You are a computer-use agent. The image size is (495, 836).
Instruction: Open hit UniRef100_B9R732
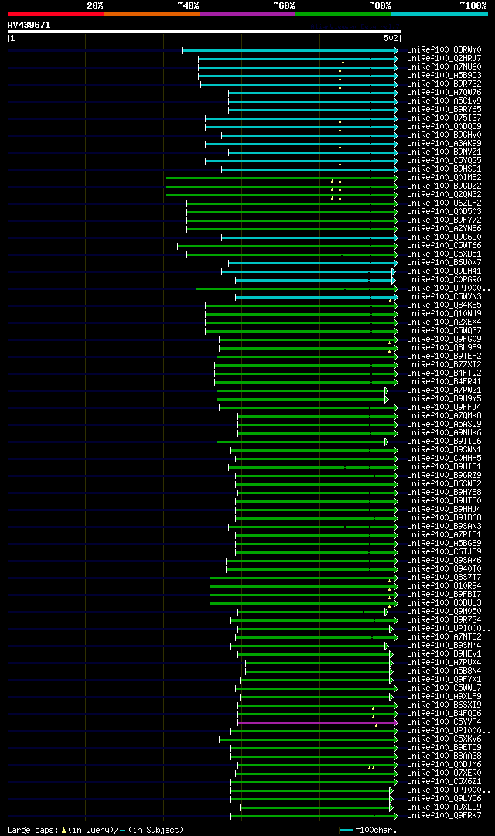pos(444,84)
